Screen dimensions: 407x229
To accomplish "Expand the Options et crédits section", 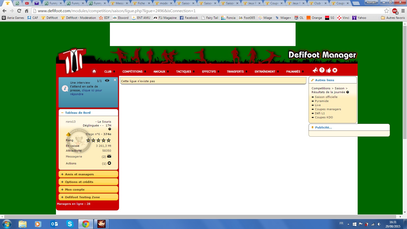I will (x=88, y=182).
